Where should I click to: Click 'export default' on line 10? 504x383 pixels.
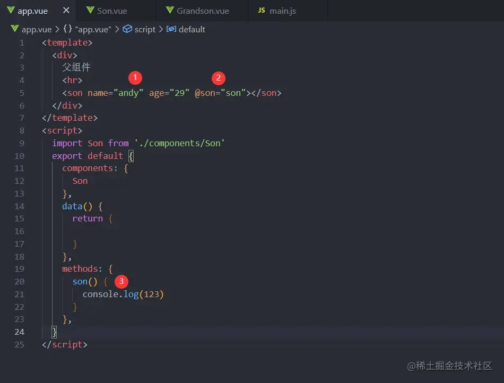coord(88,156)
